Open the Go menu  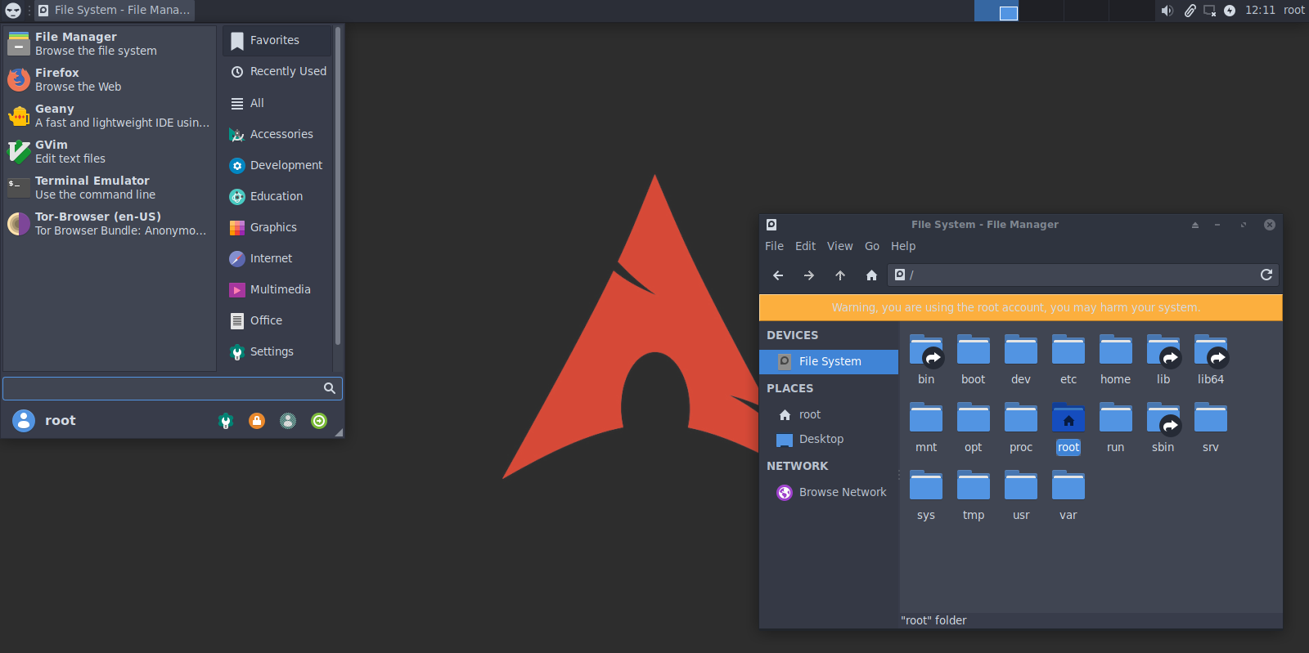[872, 246]
